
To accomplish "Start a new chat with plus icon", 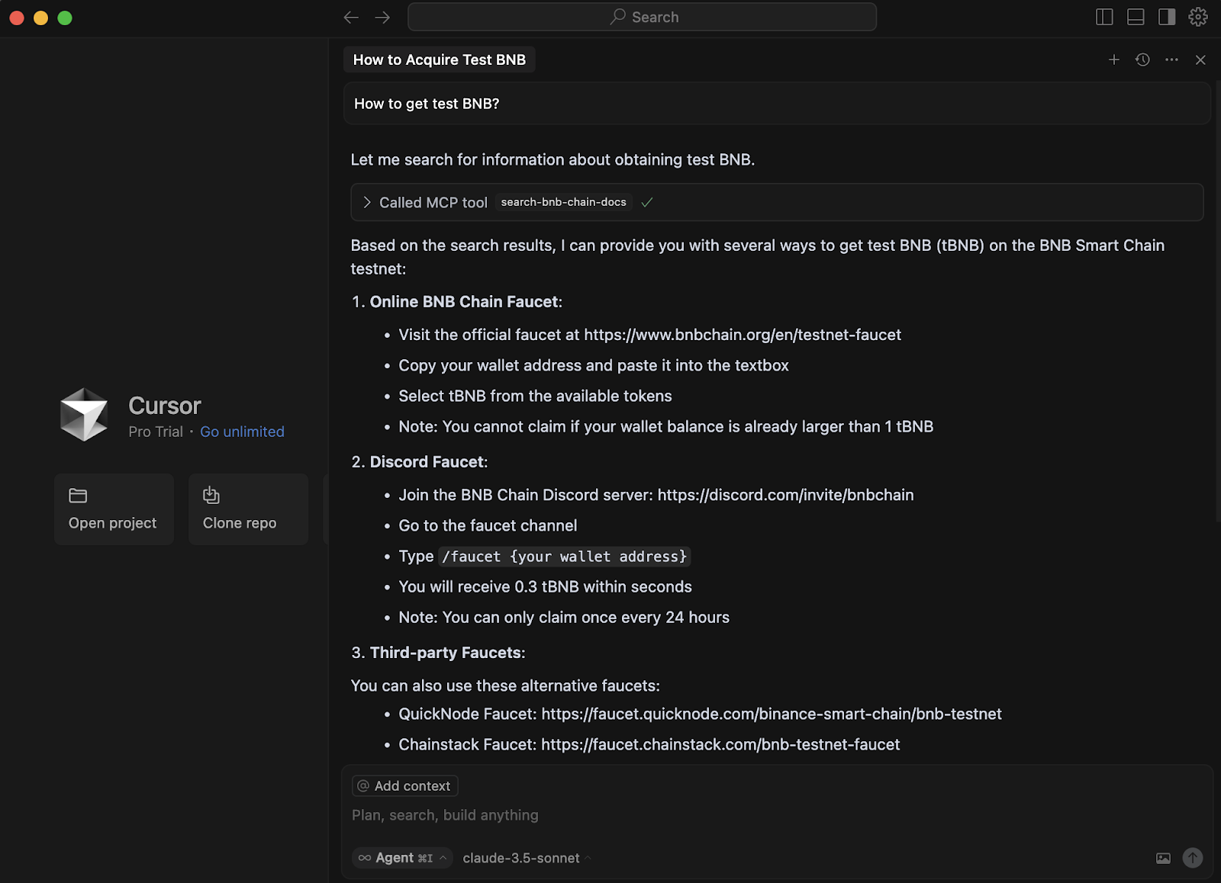I will coord(1114,59).
